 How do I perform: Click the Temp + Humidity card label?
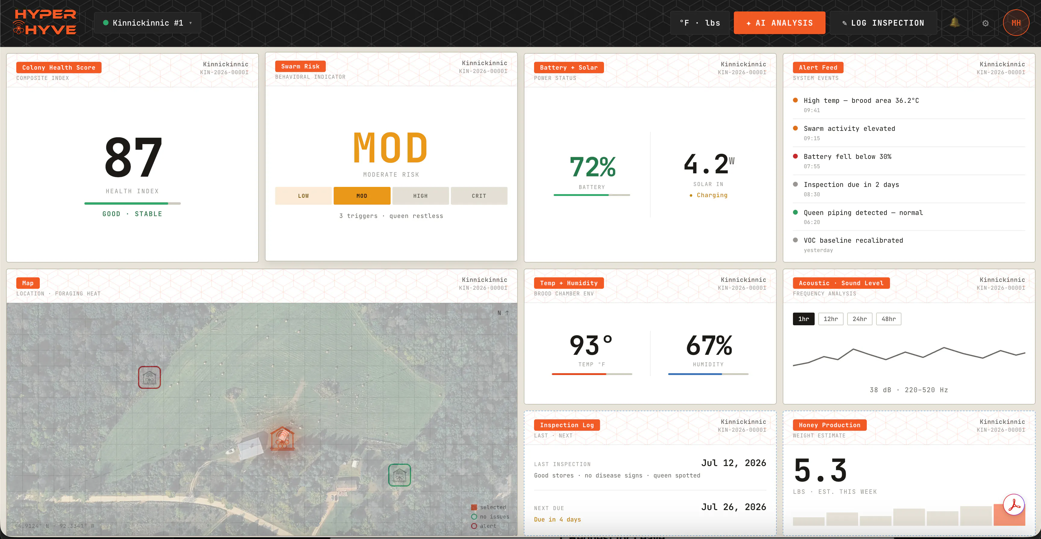(x=569, y=283)
